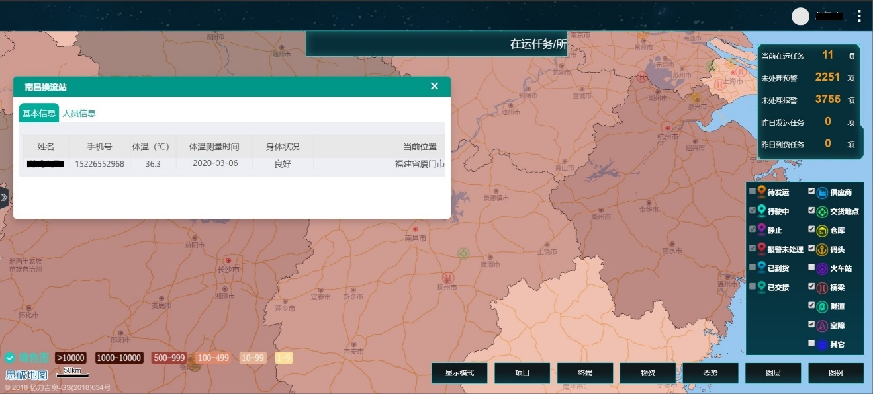Click the bridge marker near 抚州市
873x394 pixels.
click(448, 277)
